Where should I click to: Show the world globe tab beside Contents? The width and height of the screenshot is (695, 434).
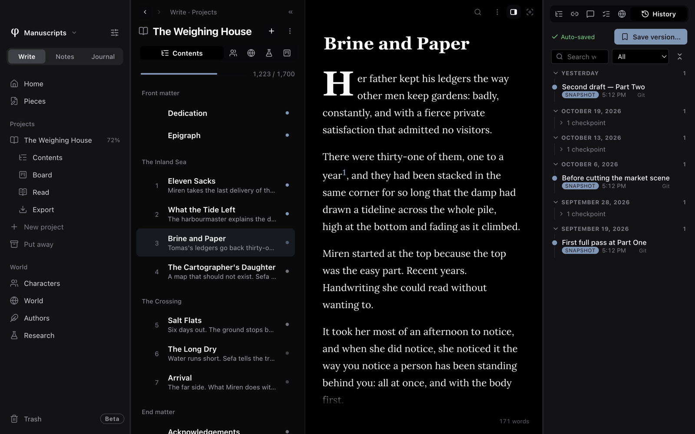coord(251,53)
